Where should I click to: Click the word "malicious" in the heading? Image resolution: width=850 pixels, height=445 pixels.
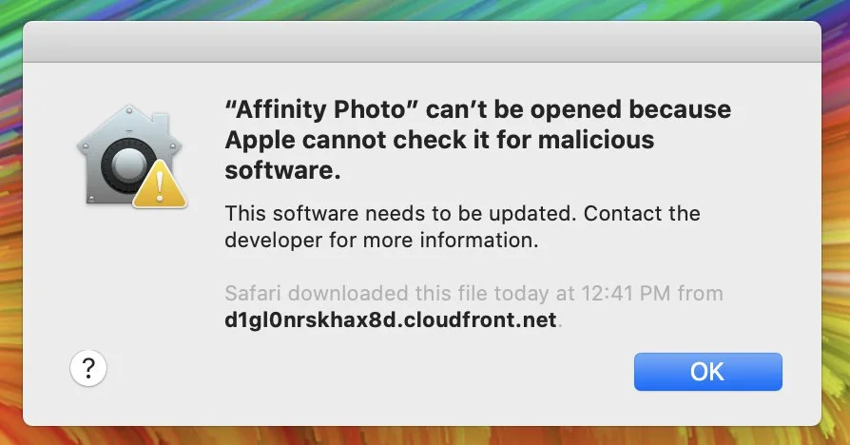(x=596, y=140)
